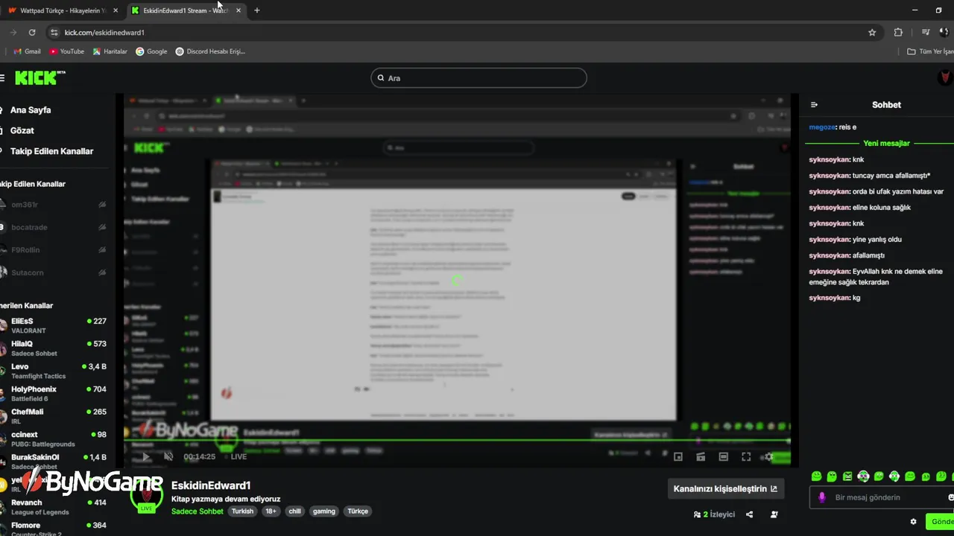Open recommended channel EliEsS

[x=54, y=325]
